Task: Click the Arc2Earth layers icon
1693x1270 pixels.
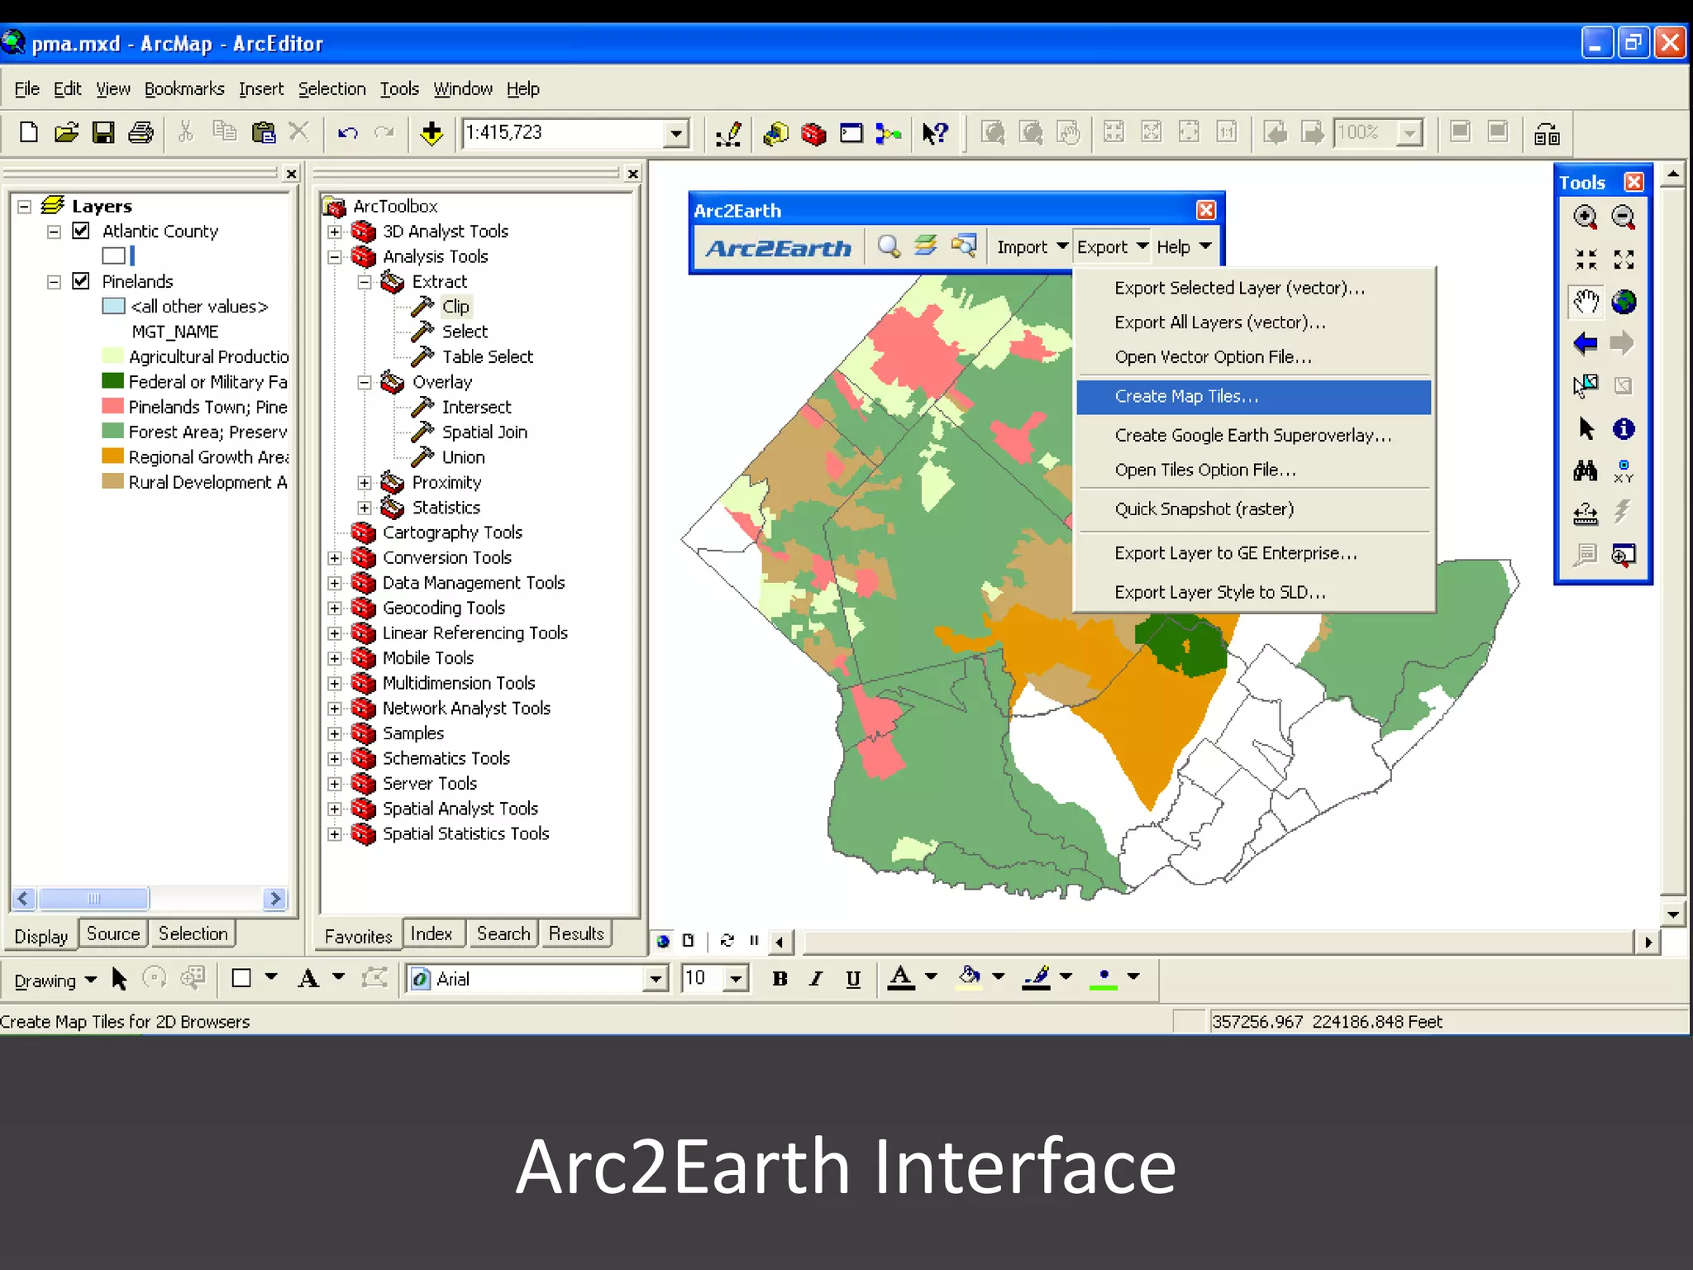Action: pyautogui.click(x=926, y=246)
